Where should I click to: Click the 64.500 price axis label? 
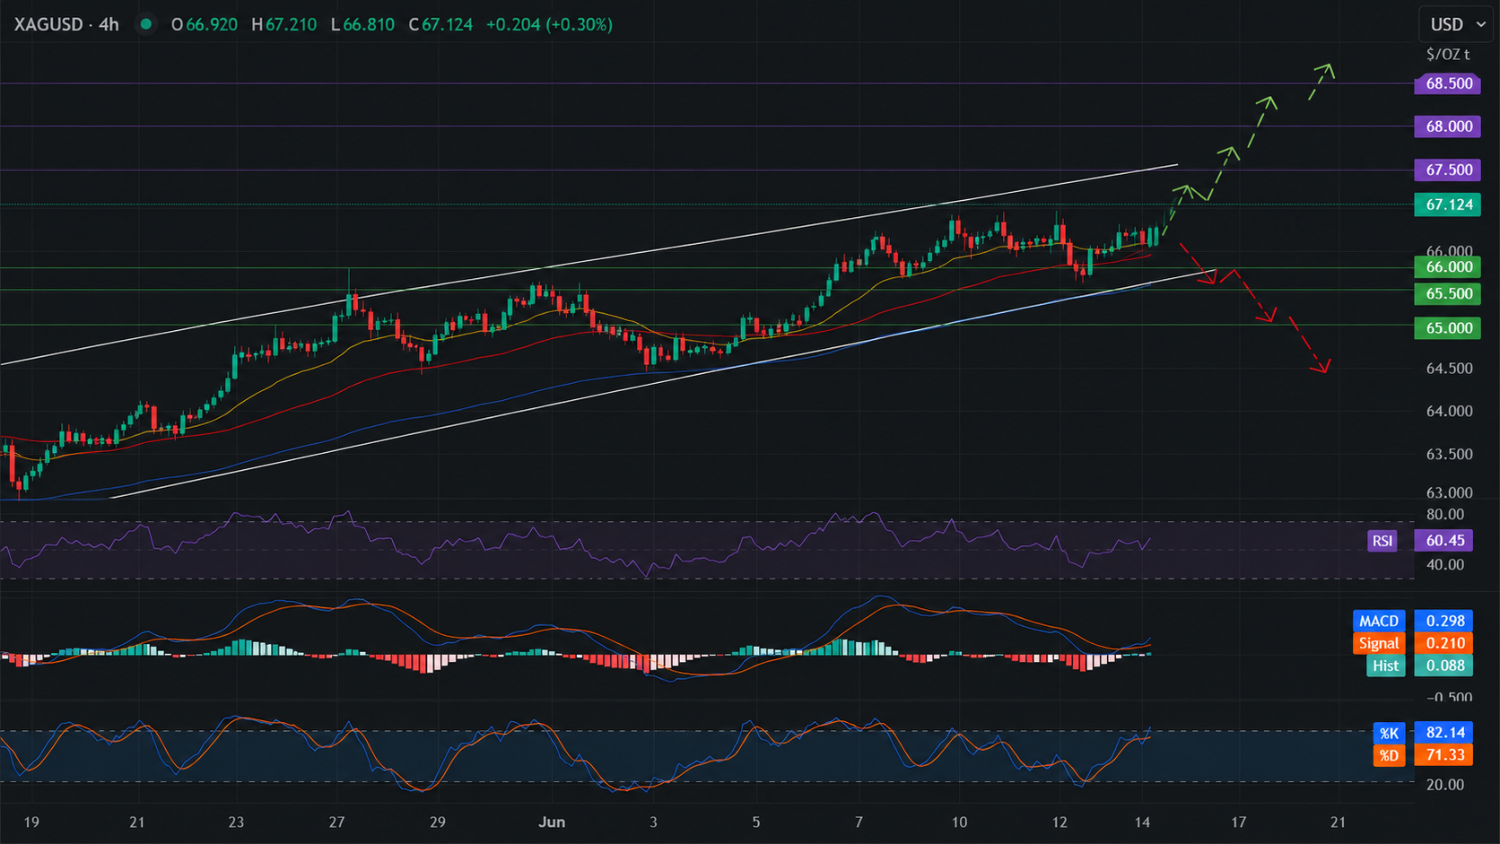[x=1449, y=369]
